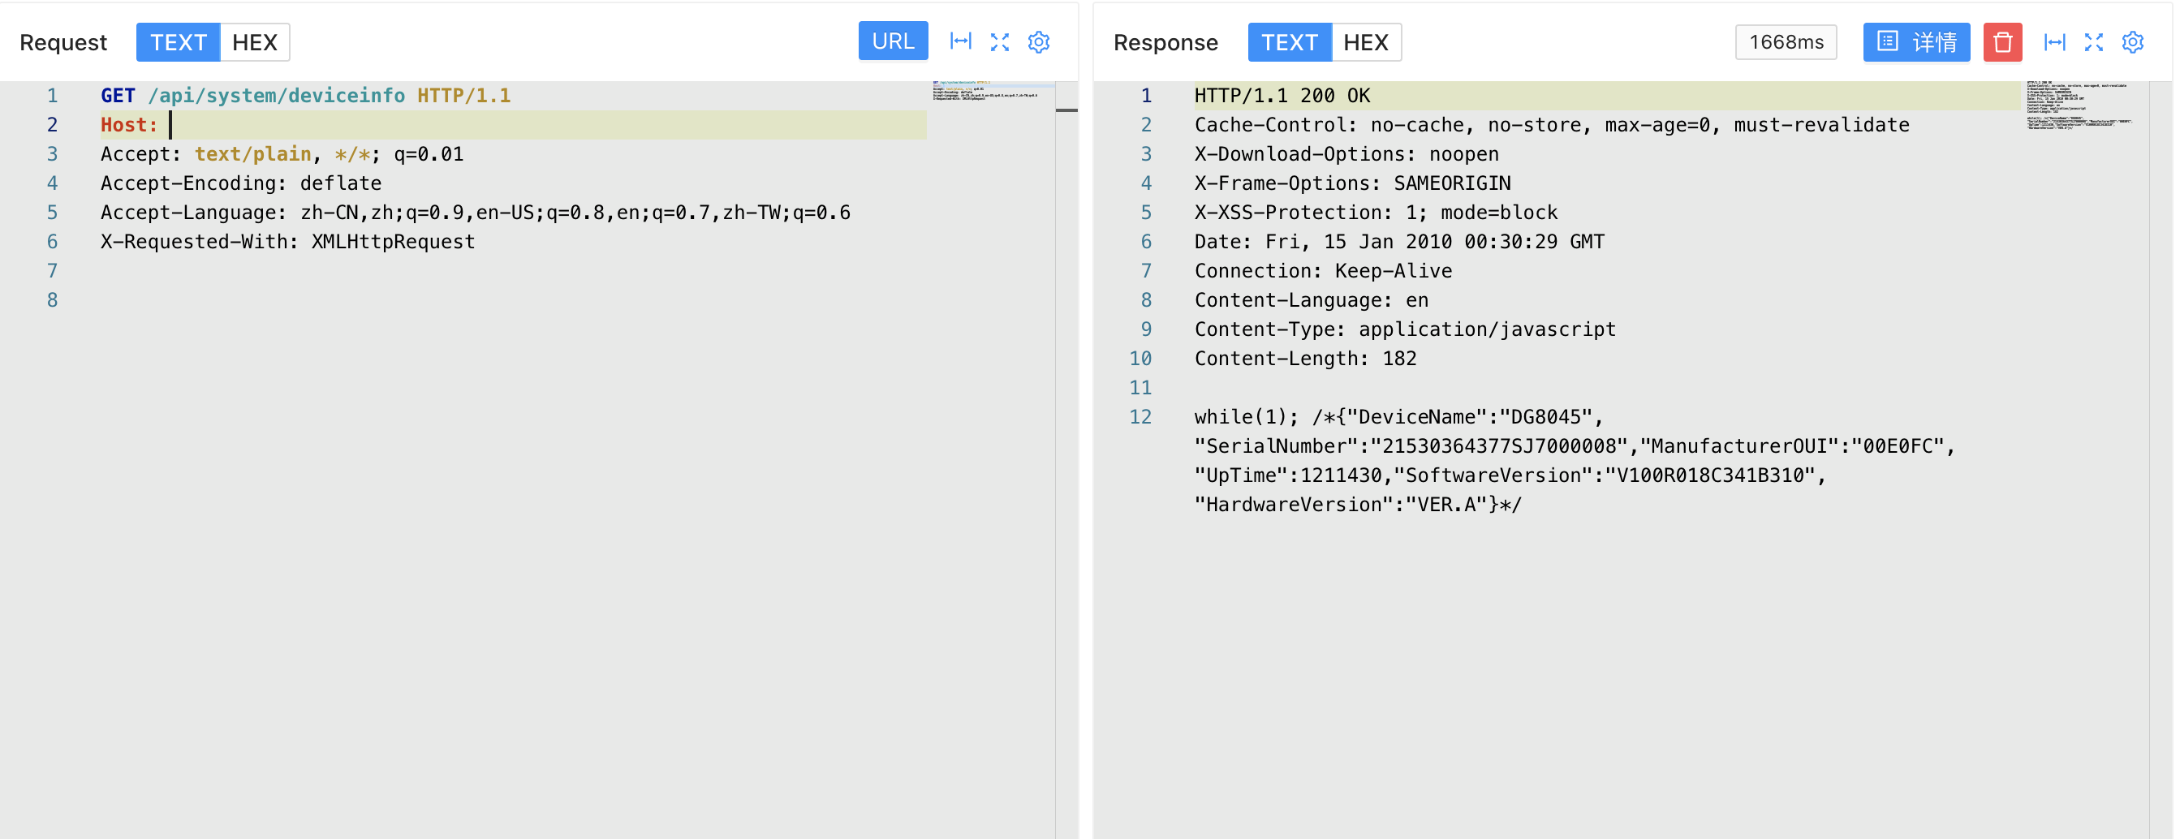Click the Request panel fit-width icon
2180x839 pixels.
pos(960,41)
